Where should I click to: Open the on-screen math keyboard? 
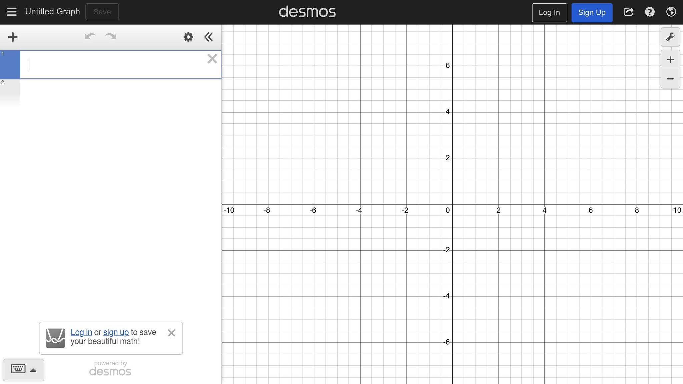pos(18,369)
